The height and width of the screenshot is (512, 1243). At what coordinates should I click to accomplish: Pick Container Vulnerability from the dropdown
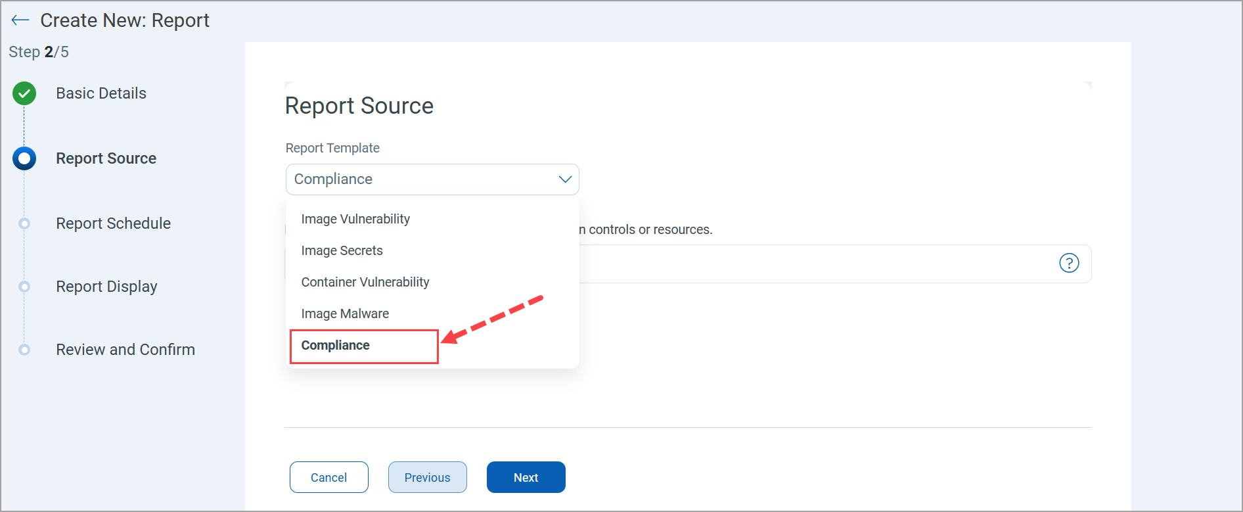click(365, 282)
